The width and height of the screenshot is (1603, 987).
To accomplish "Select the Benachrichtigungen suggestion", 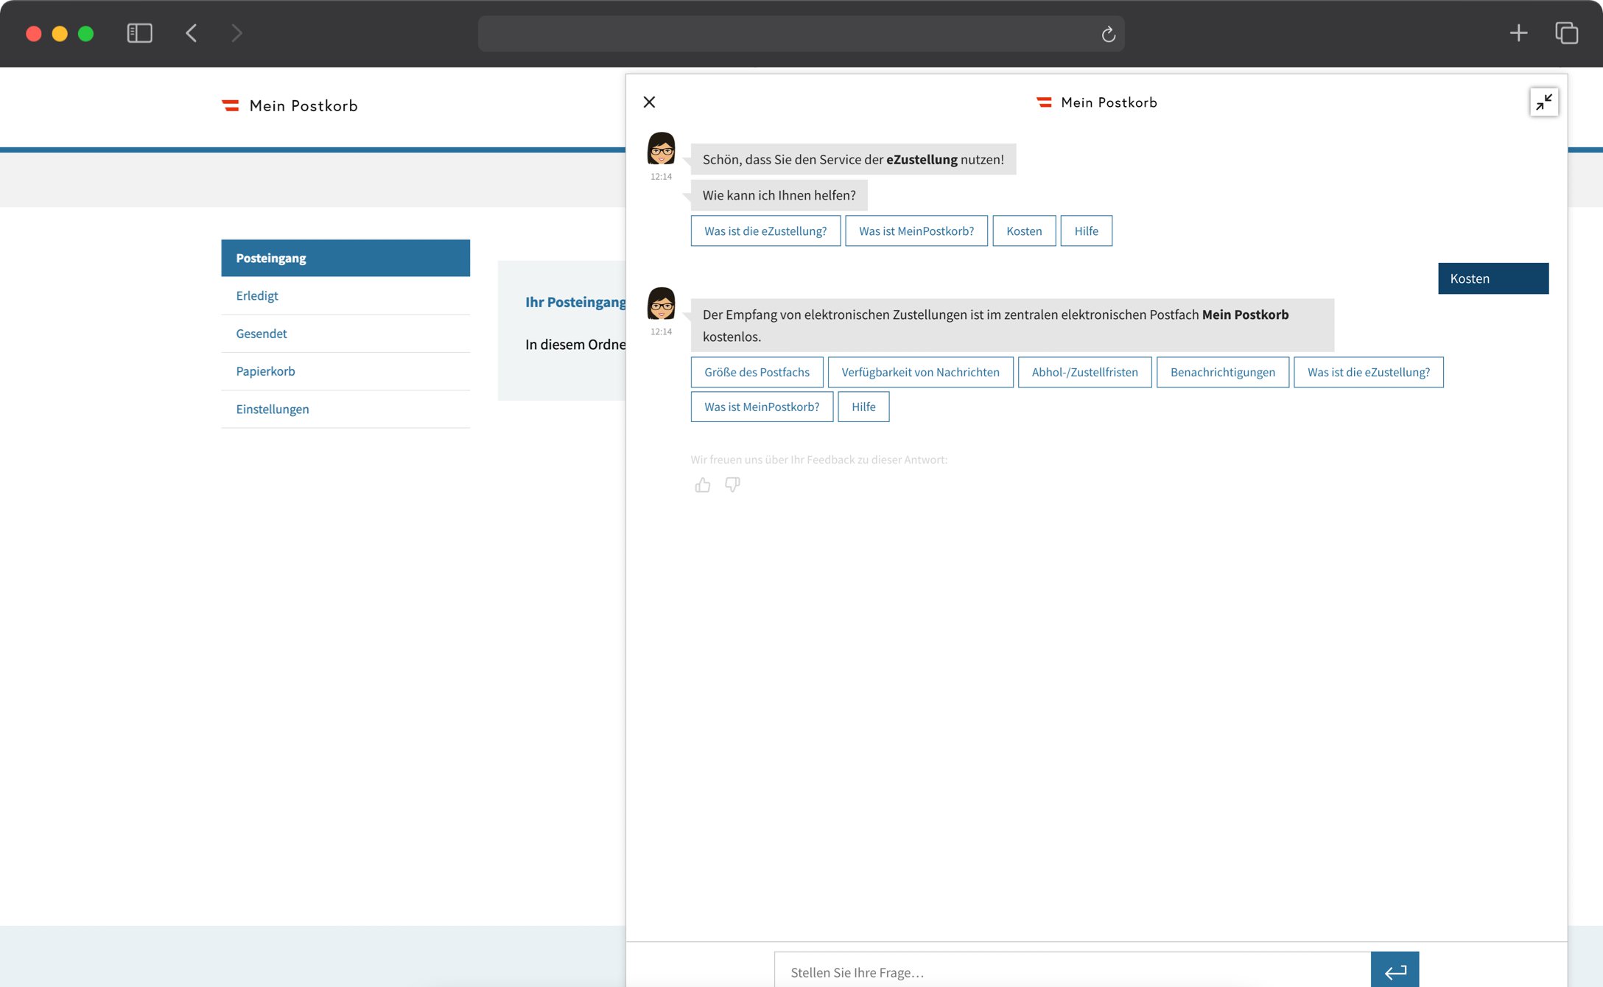I will coord(1222,372).
